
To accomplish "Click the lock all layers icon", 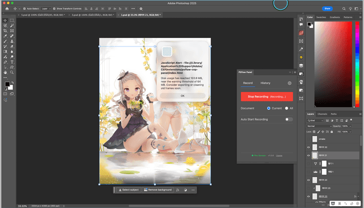I will click(332, 131).
